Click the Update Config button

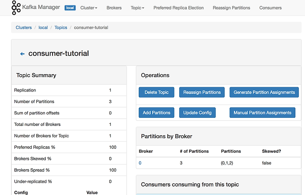[197, 113]
